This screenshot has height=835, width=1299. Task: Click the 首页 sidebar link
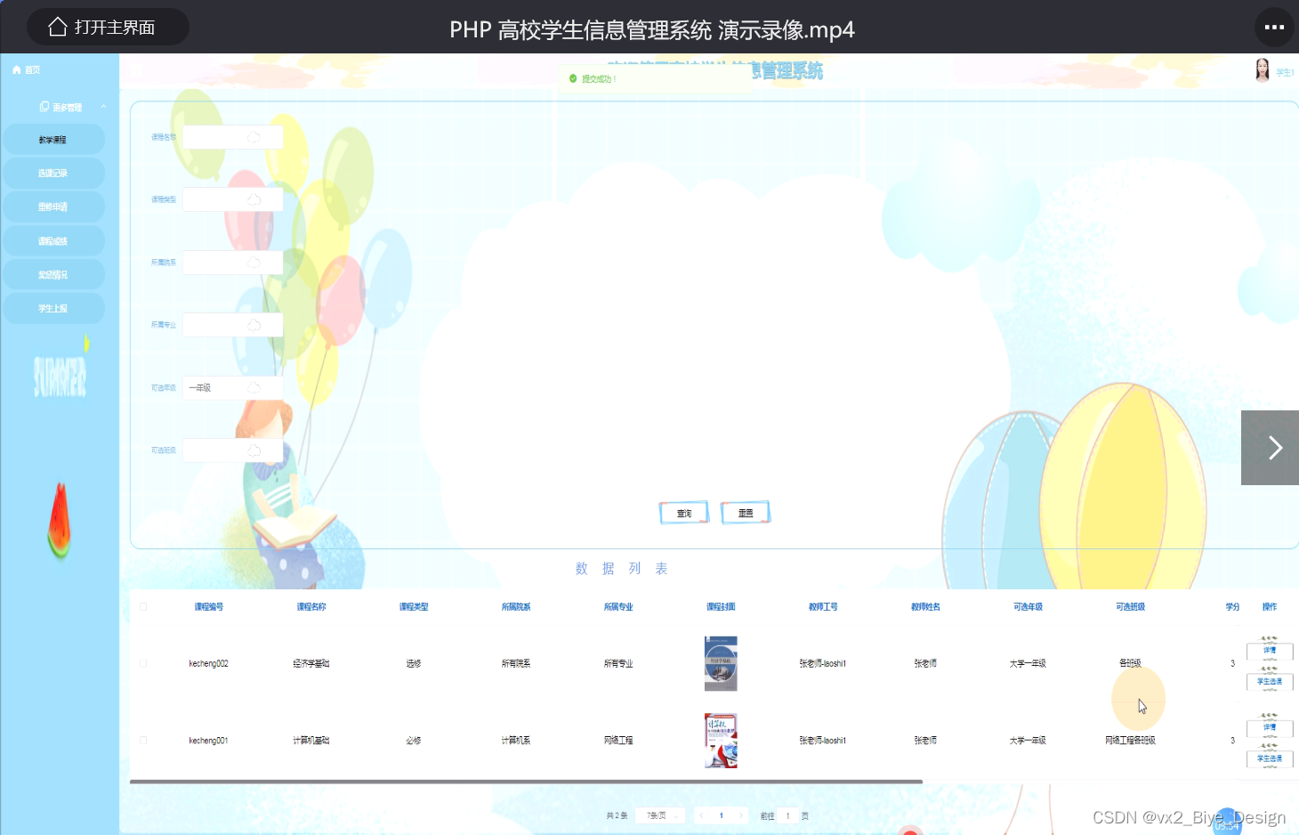coord(27,69)
